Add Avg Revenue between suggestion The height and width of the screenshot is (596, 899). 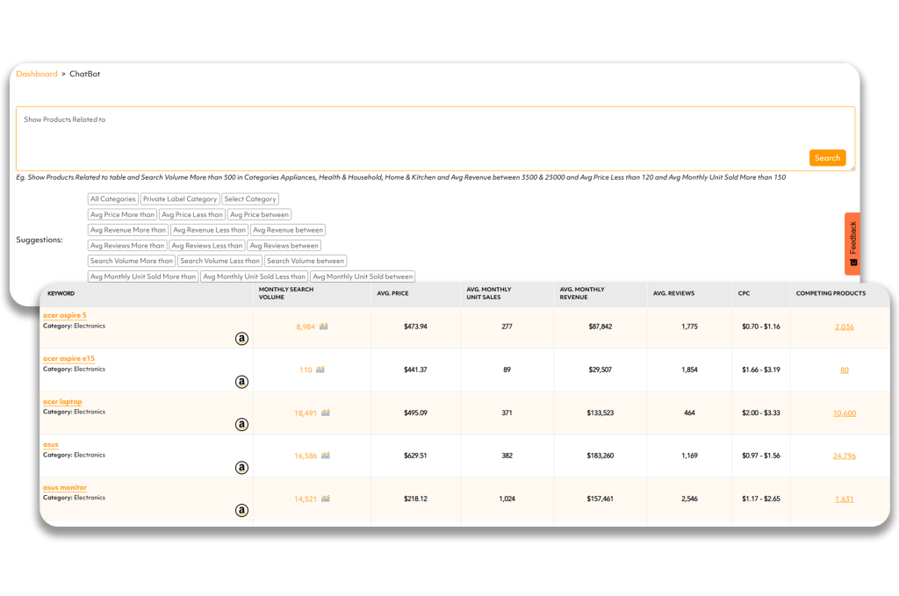288,230
